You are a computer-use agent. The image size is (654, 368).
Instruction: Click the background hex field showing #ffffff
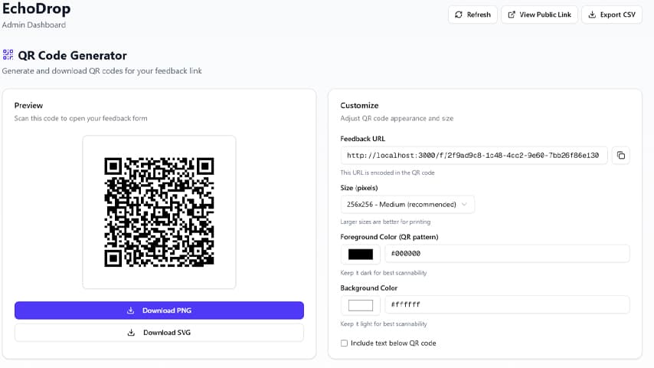[x=506, y=305]
